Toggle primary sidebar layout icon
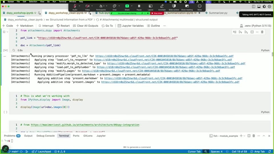Image resolution: width=274 pixels, height=154 pixels. pyautogui.click(x=253, y=7)
